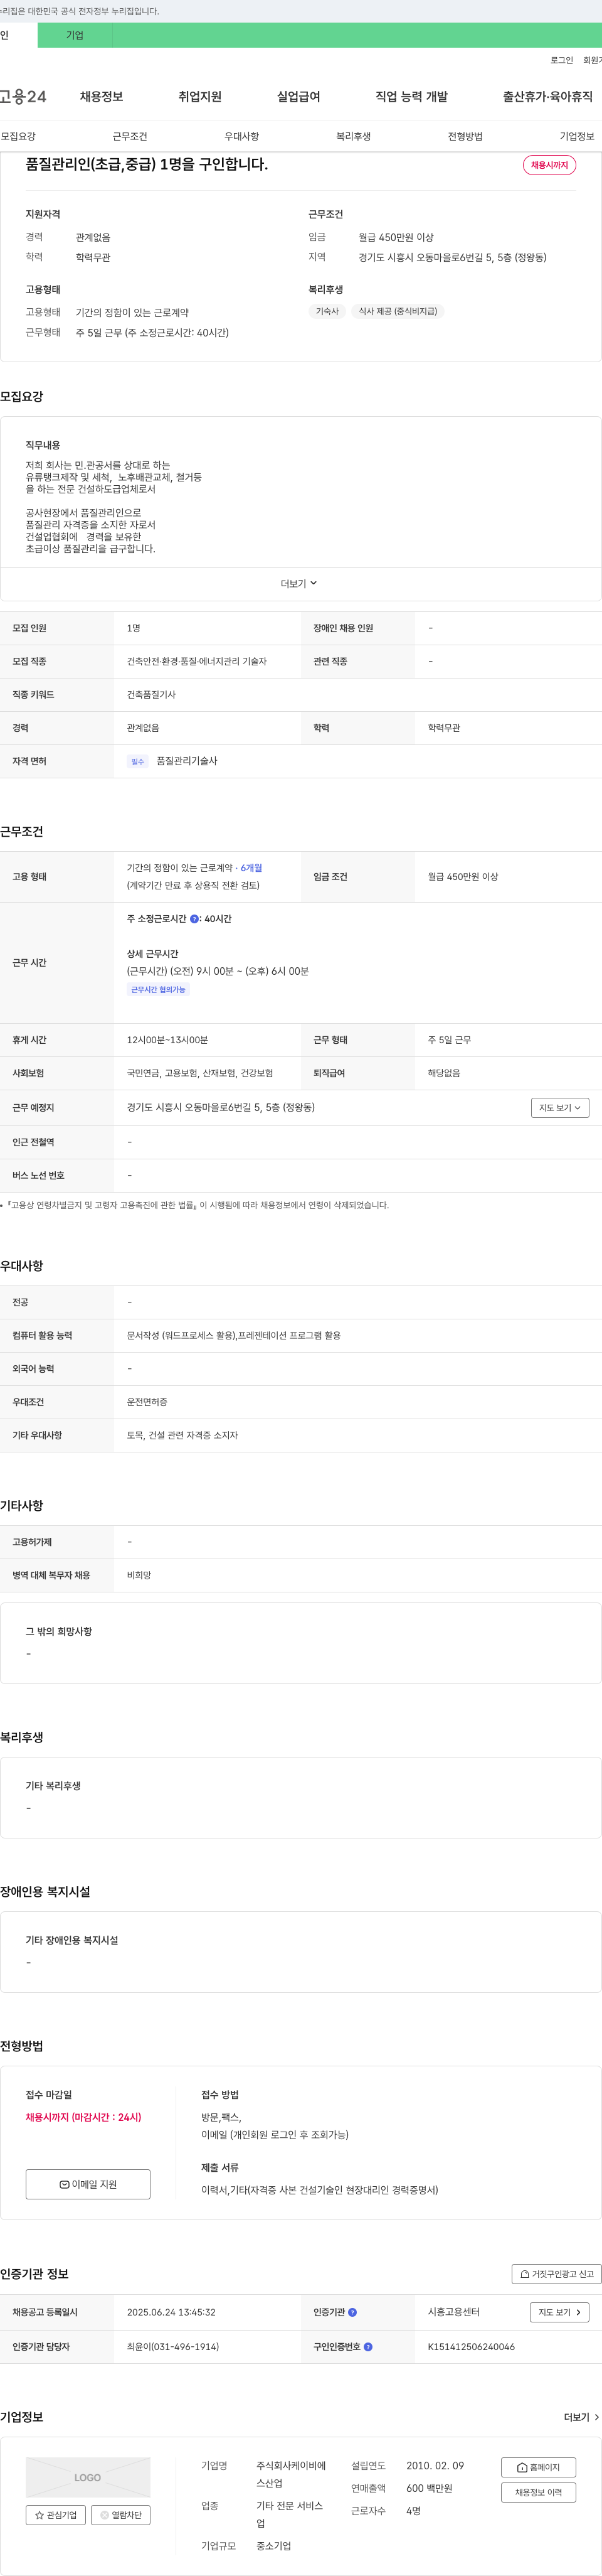Click certification number K151412506240046
The image size is (602, 2576).
point(471,2346)
